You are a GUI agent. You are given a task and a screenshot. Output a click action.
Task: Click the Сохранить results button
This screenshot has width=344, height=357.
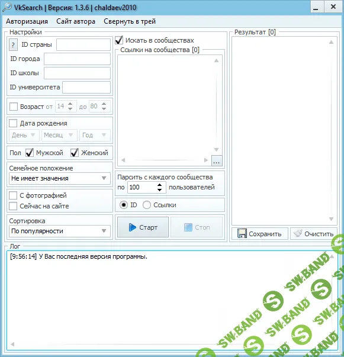coord(260,234)
